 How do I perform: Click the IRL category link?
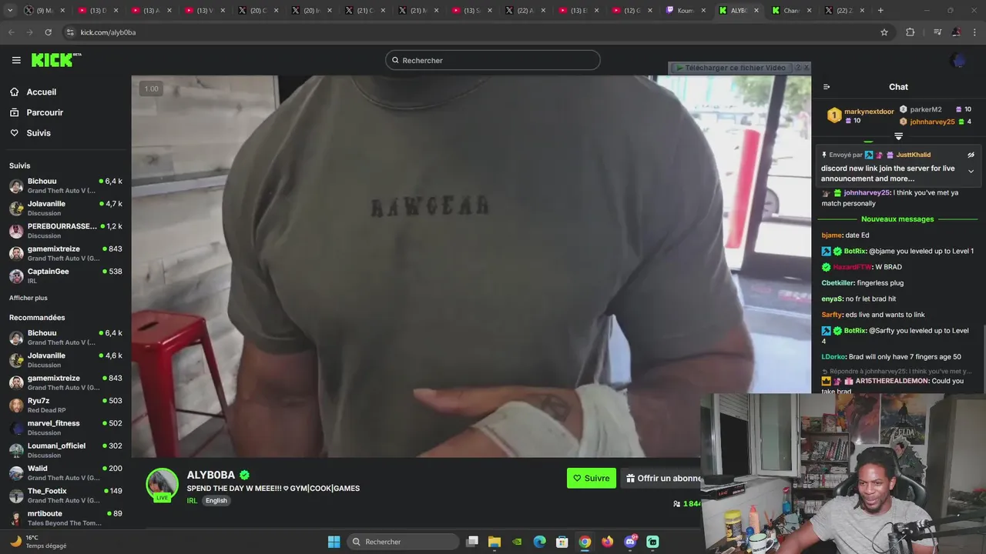coord(192,500)
